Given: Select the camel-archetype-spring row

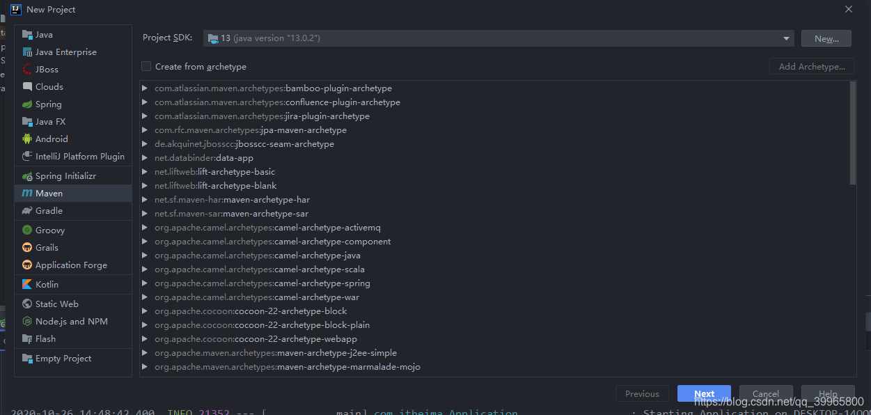Looking at the screenshot, I should pyautogui.click(x=494, y=283).
